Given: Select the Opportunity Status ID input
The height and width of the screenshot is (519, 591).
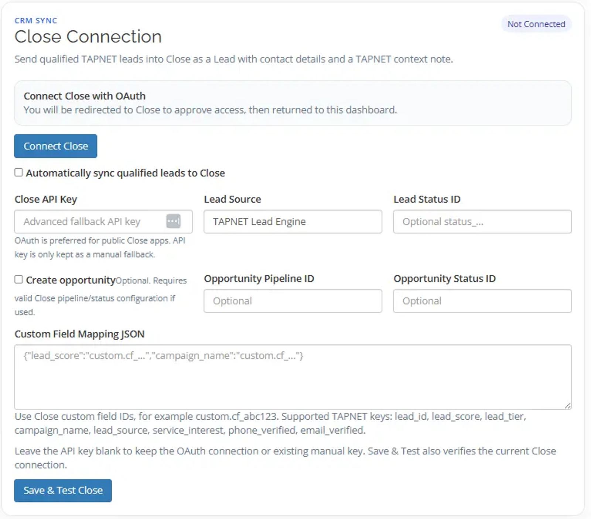Looking at the screenshot, I should [482, 301].
